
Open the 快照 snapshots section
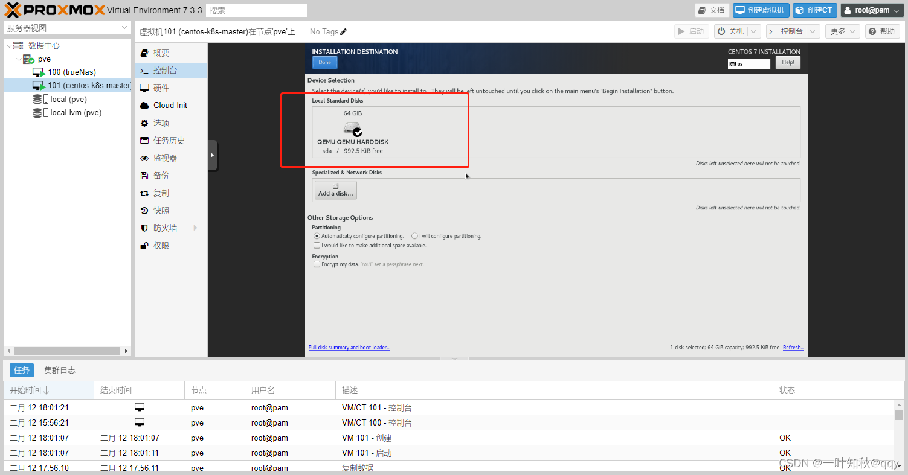171,211
